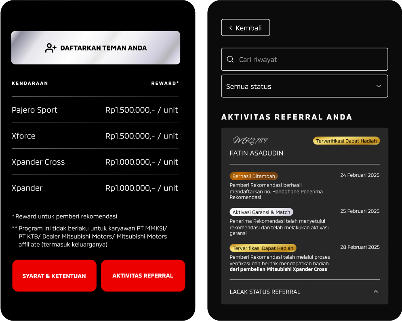Select the white Aktivasi Garansi & Match badge
The width and height of the screenshot is (402, 321).
[x=261, y=212]
